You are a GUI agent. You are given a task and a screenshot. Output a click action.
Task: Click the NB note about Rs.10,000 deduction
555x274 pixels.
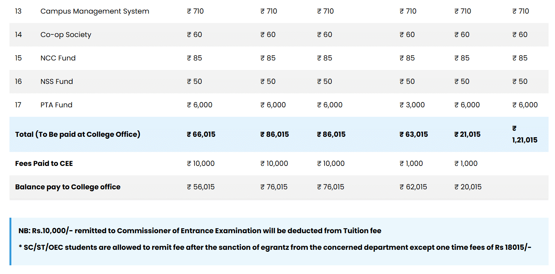pyautogui.click(x=200, y=231)
